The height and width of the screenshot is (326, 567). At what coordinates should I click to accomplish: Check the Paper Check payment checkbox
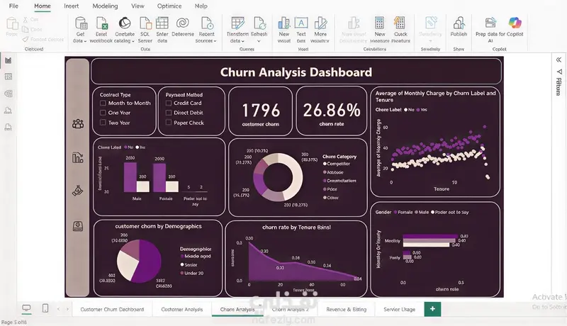click(x=169, y=123)
